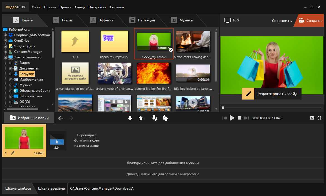Click the preview seek slider track

click(x=273, y=108)
